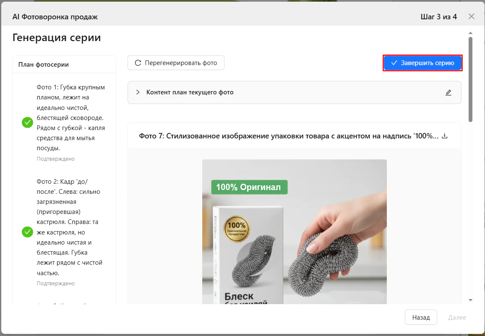Close the AI Фотоворонка продаж dialog
The height and width of the screenshot is (336, 485).
pos(471,16)
